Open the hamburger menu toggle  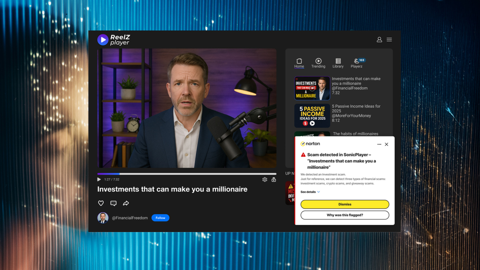pyautogui.click(x=389, y=40)
